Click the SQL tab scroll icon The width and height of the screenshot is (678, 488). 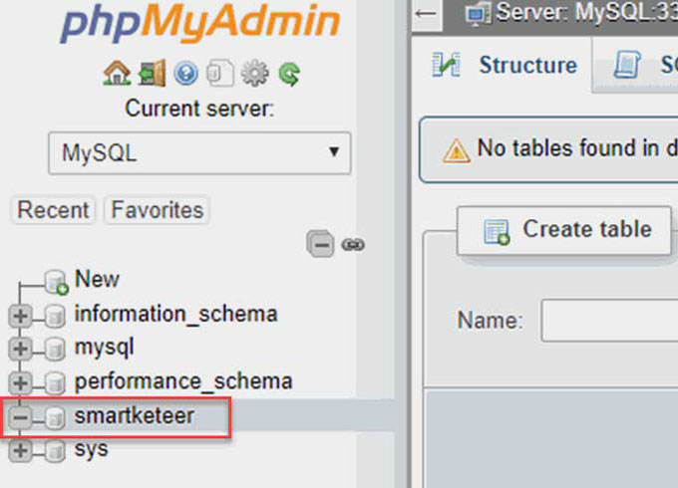pyautogui.click(x=627, y=65)
